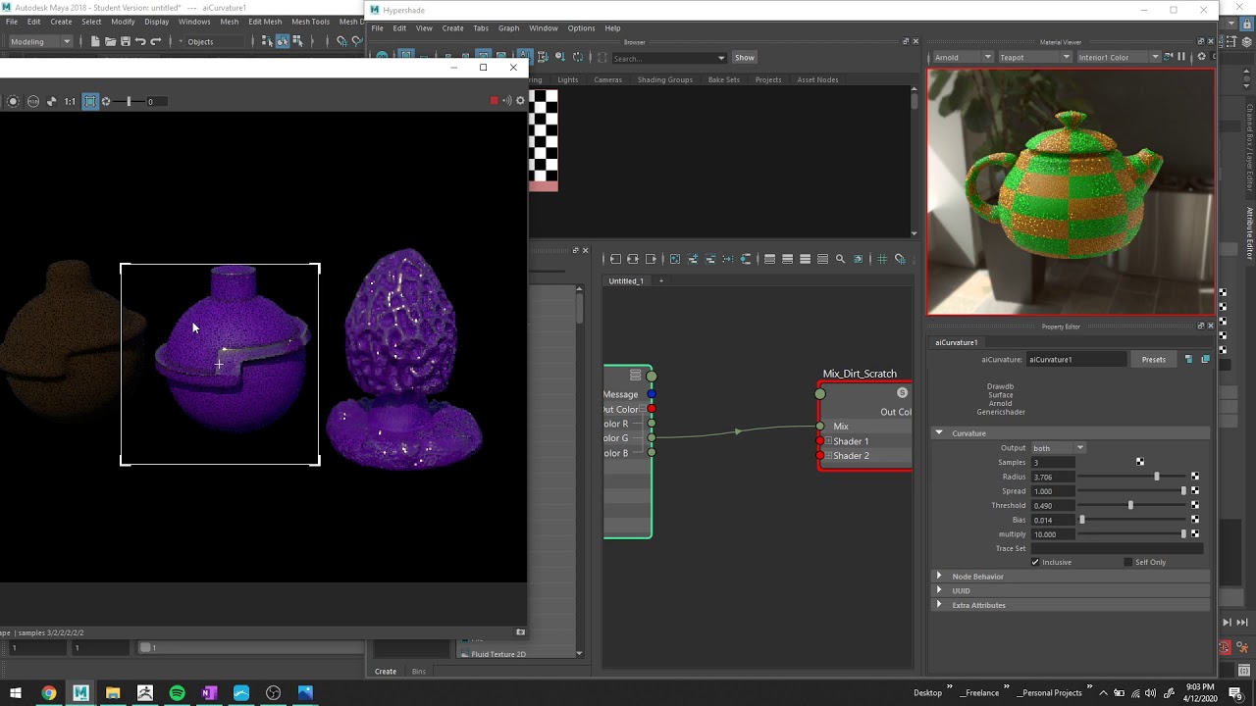
Task: Stop render with the red square icon
Action: (x=494, y=100)
